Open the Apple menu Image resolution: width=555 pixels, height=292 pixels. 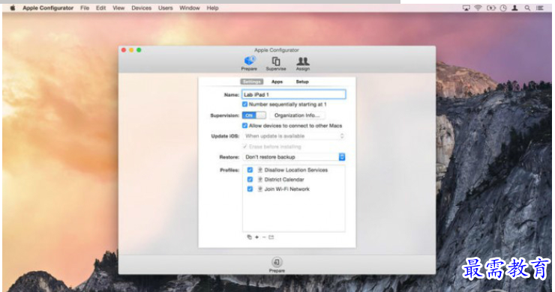(13, 7)
